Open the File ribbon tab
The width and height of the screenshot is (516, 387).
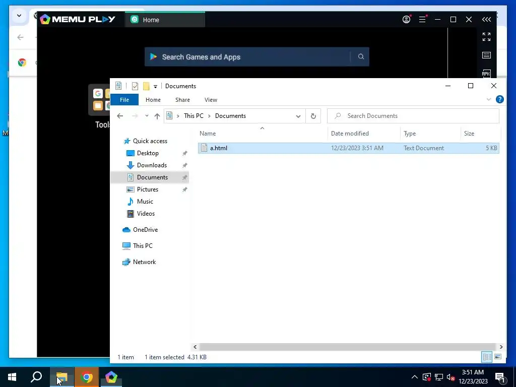(124, 100)
